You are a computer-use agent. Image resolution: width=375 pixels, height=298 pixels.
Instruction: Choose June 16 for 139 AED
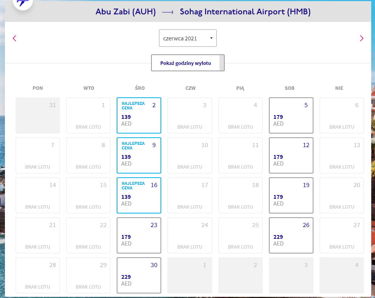[139, 195]
